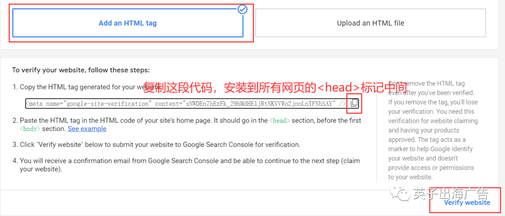Click the "Verify website" button
Viewport: 505px width, 216px height.
467,202
